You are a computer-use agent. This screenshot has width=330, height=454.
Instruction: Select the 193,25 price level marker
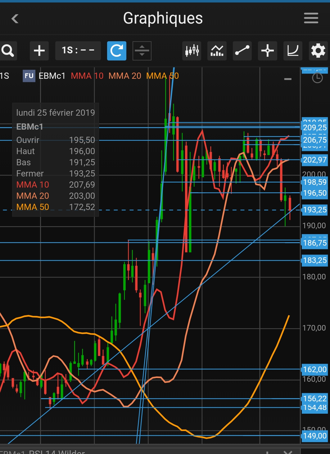tap(315, 210)
